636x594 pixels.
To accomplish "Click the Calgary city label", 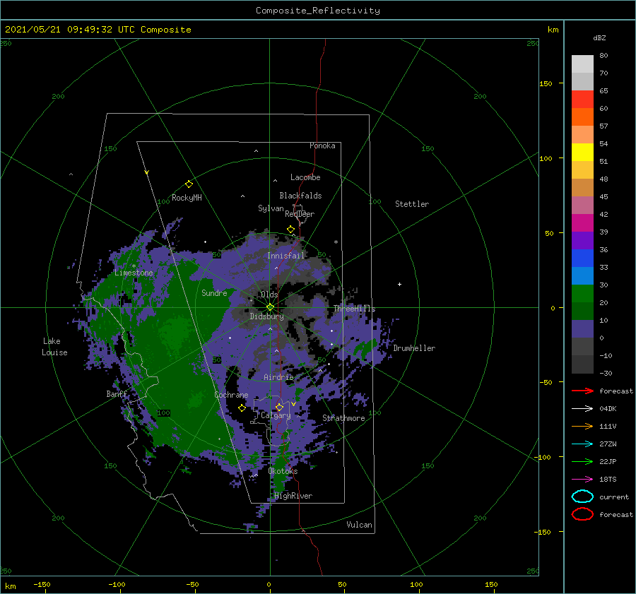I will [276, 415].
